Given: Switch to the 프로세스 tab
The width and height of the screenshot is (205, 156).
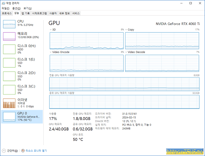Looking at the screenshot, I should pyautogui.click(x=7, y=13).
